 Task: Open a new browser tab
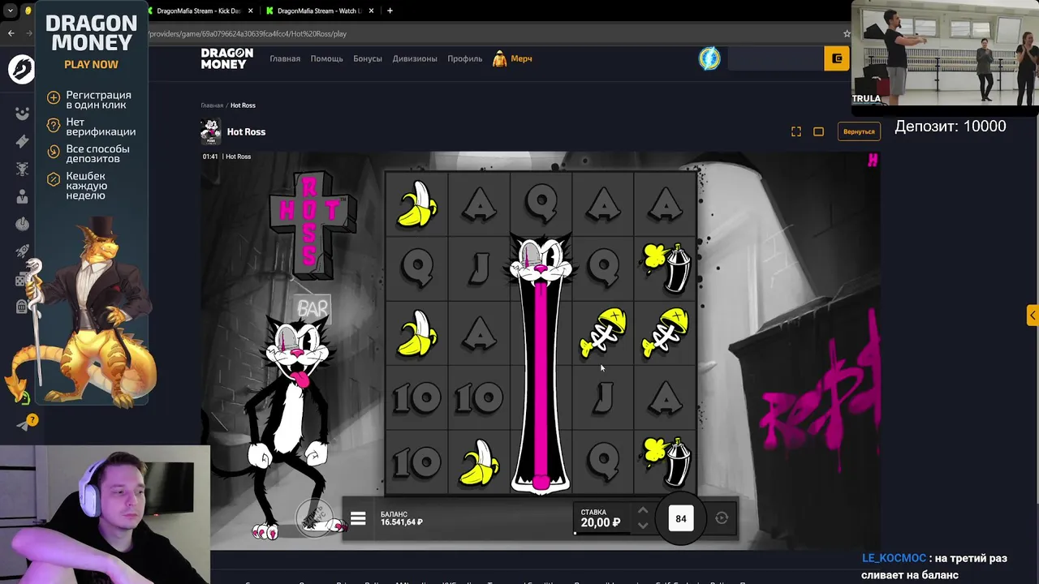coord(390,11)
